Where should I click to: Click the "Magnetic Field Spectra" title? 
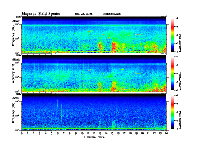click(41, 14)
